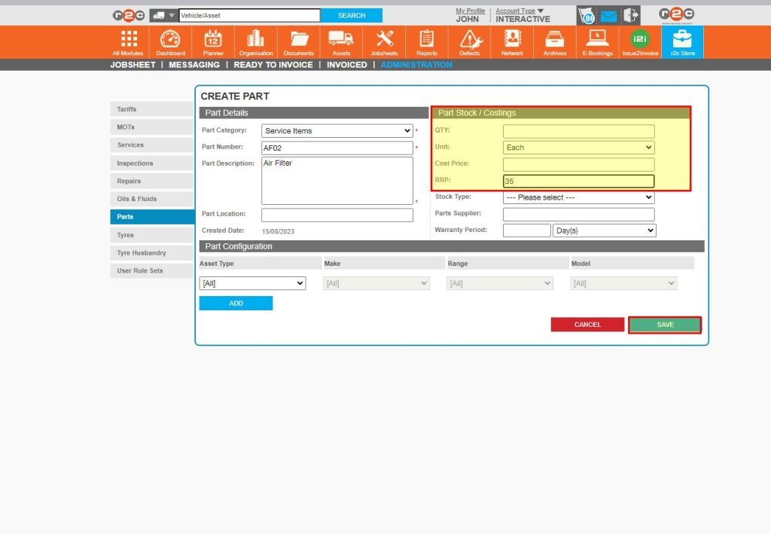Open the Stock Type dropdown
771x534 pixels.
579,197
